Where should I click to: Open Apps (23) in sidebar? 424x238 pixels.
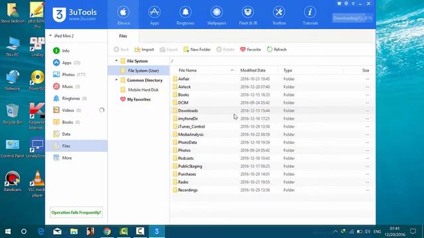point(76,63)
